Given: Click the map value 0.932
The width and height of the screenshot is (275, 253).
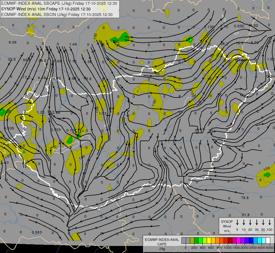Looking at the screenshot, I should (239, 26).
